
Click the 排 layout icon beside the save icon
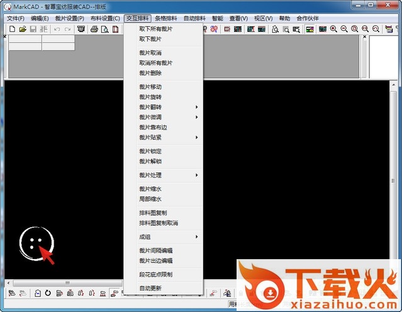(44, 29)
